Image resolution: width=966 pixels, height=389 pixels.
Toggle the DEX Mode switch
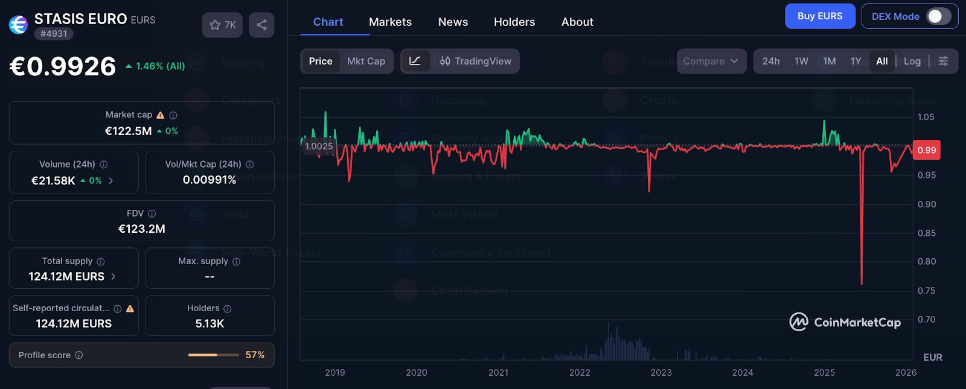click(x=939, y=16)
